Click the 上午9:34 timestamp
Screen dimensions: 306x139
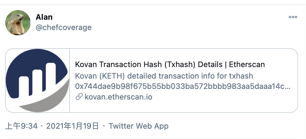click(21, 126)
